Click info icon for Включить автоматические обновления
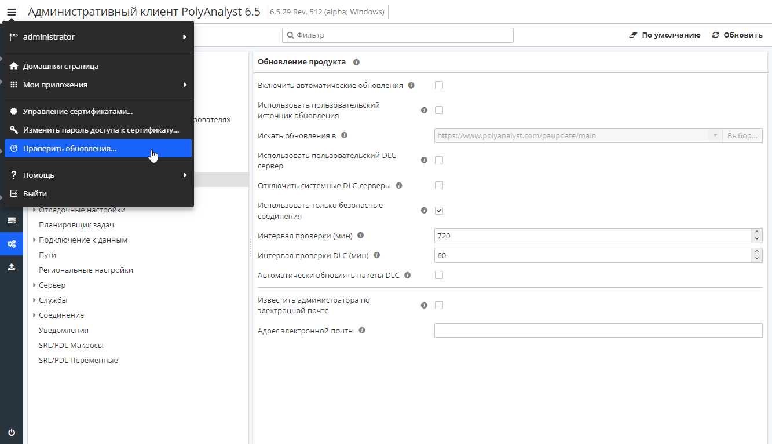The width and height of the screenshot is (772, 444). [411, 85]
